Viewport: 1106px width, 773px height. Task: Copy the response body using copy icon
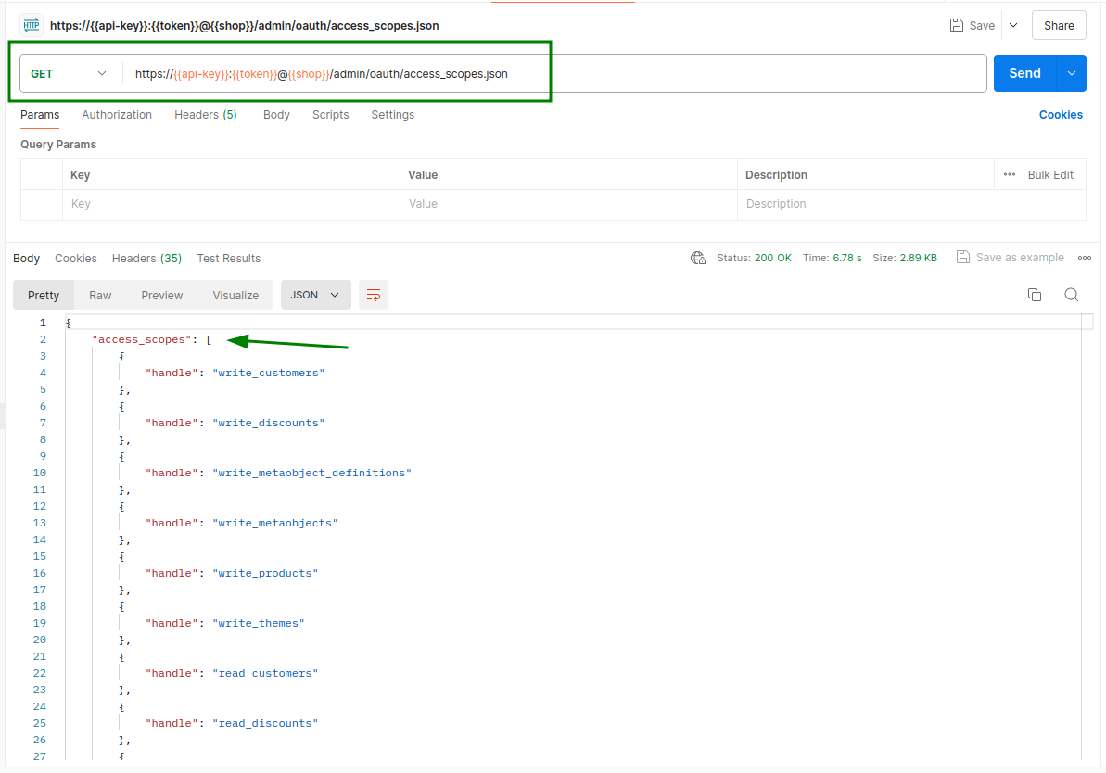(x=1035, y=294)
